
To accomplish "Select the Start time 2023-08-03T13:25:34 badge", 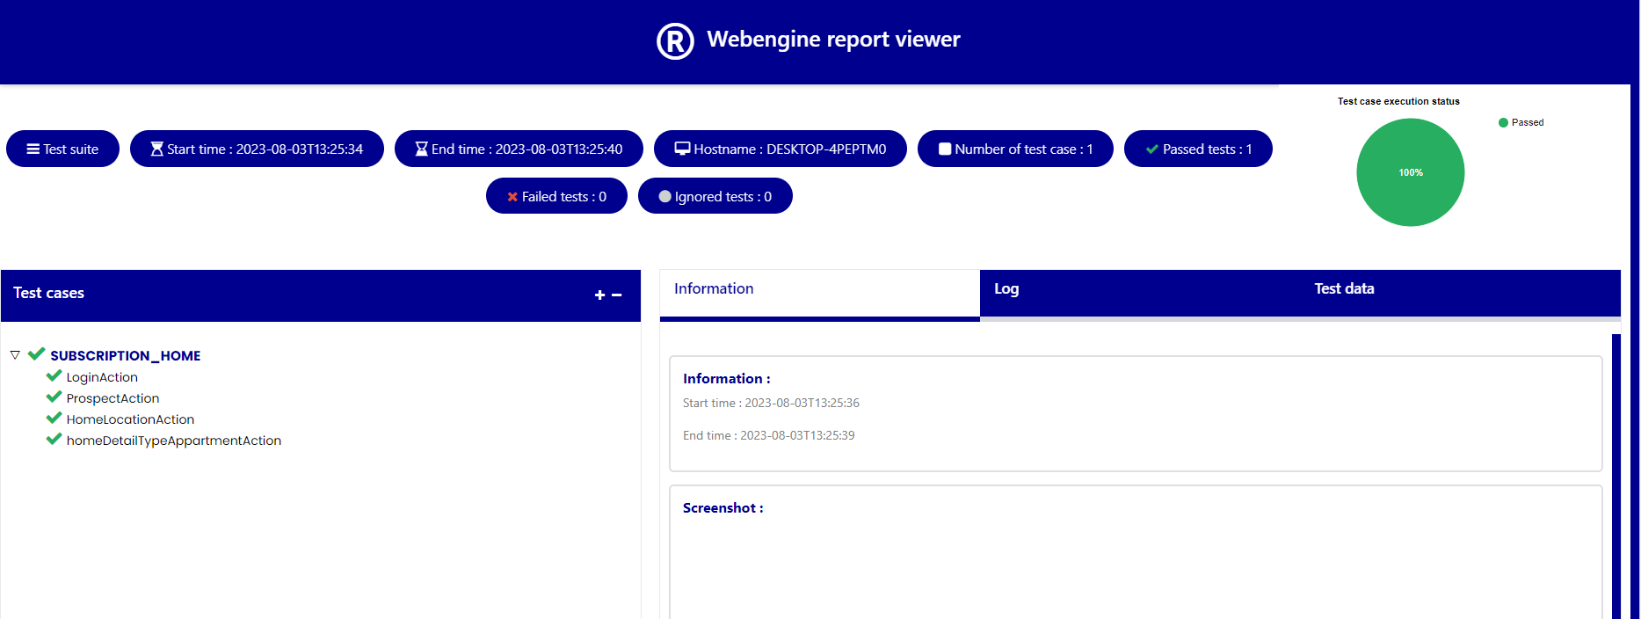I will 257,149.
